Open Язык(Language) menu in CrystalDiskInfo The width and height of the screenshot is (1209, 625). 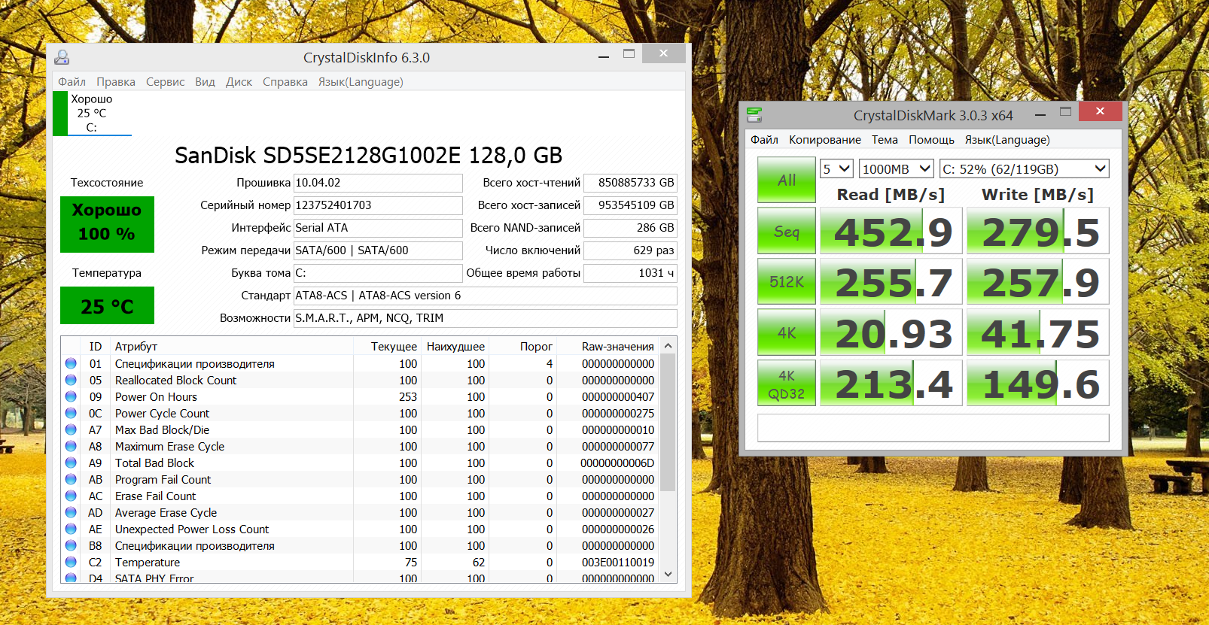click(x=361, y=82)
